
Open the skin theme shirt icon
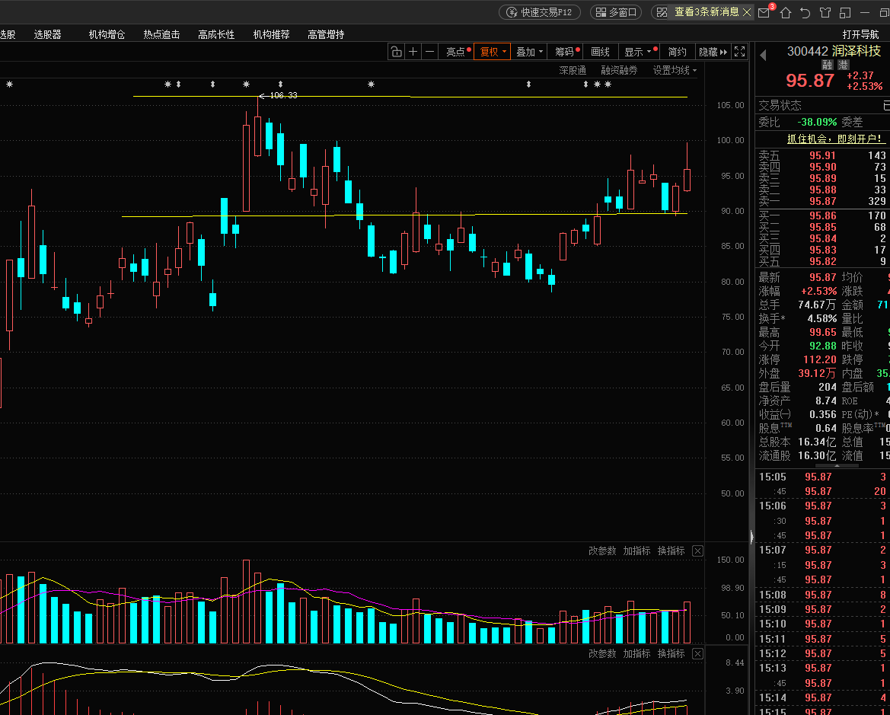pos(825,12)
